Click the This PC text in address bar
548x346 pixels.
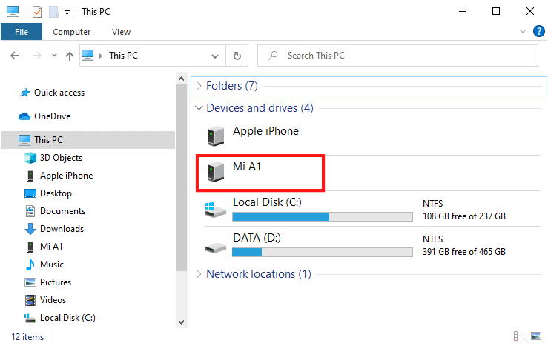point(123,55)
